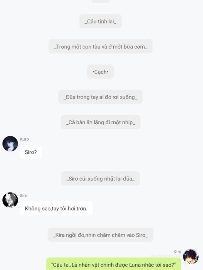Tap the Kuro sender name
The image size is (203, 270).
point(24,139)
